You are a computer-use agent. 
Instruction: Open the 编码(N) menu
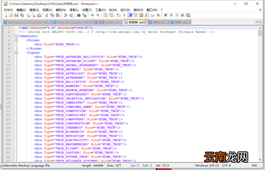(x=61, y=10)
